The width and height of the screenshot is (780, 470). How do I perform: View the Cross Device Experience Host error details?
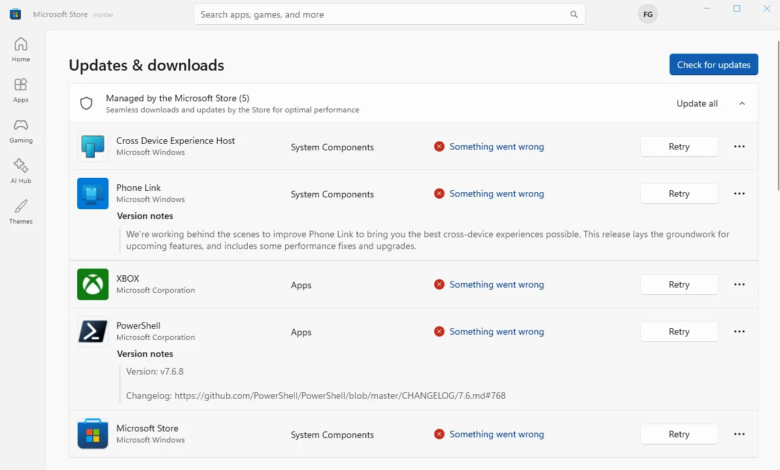point(496,146)
